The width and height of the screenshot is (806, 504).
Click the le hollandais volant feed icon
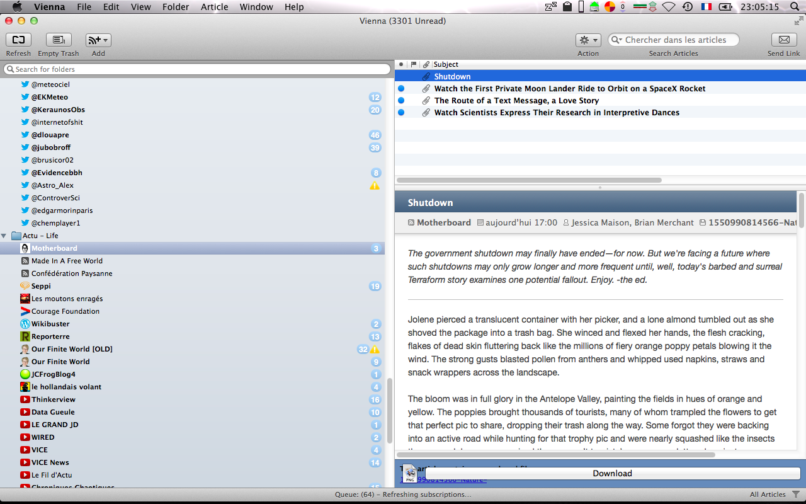[x=25, y=387]
